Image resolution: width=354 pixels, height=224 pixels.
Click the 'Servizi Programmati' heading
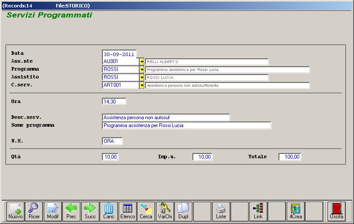coord(49,15)
